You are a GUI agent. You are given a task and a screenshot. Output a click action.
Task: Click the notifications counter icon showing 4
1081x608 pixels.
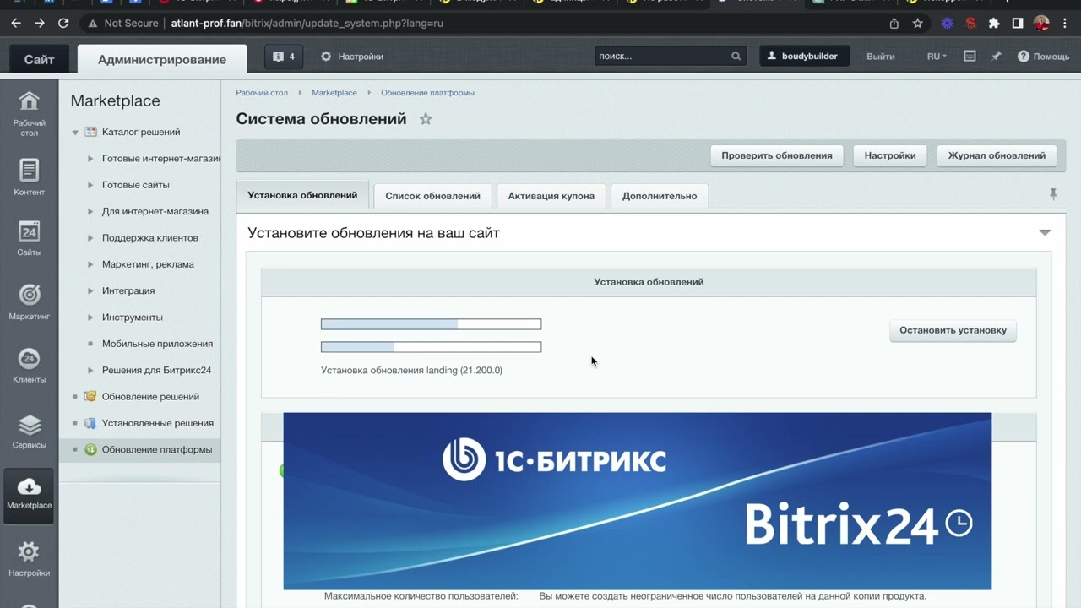point(284,57)
